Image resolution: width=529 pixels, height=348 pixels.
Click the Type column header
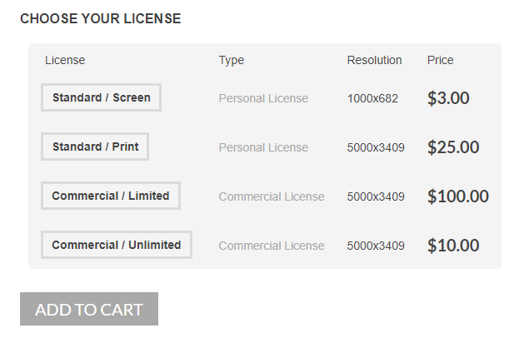(232, 60)
